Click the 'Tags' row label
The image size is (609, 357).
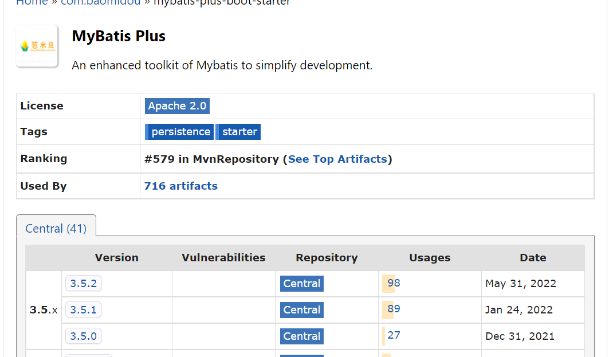(x=34, y=132)
